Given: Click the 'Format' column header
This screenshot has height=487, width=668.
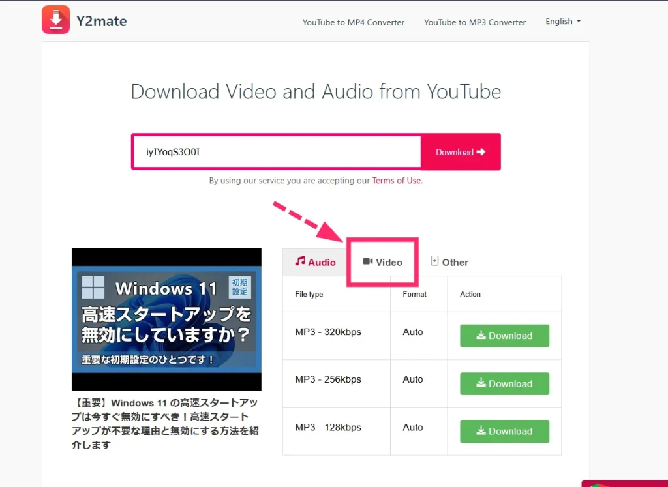Looking at the screenshot, I should [414, 294].
